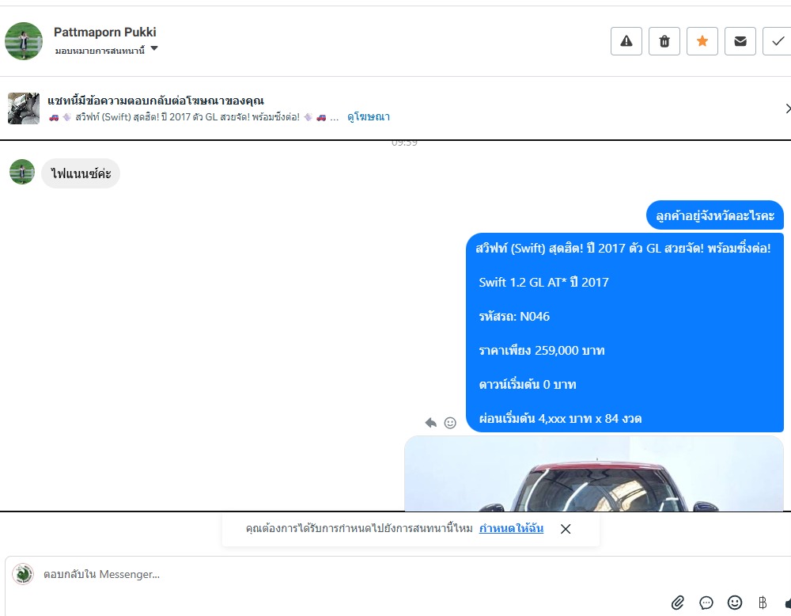Click the ดาวน์เริ่มต้น 0 บาท line
791x616 pixels.
tap(527, 384)
